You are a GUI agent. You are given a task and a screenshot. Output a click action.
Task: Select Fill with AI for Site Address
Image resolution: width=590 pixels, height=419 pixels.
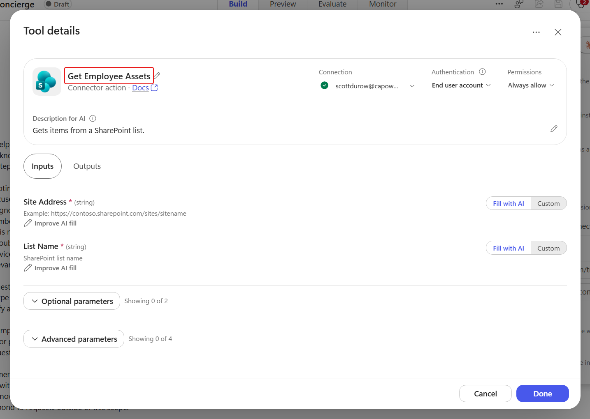[509, 203]
